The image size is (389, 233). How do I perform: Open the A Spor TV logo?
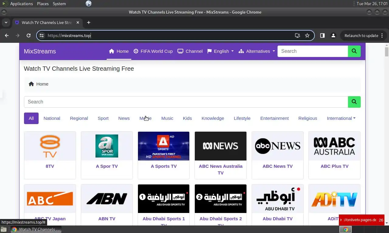coord(107,146)
